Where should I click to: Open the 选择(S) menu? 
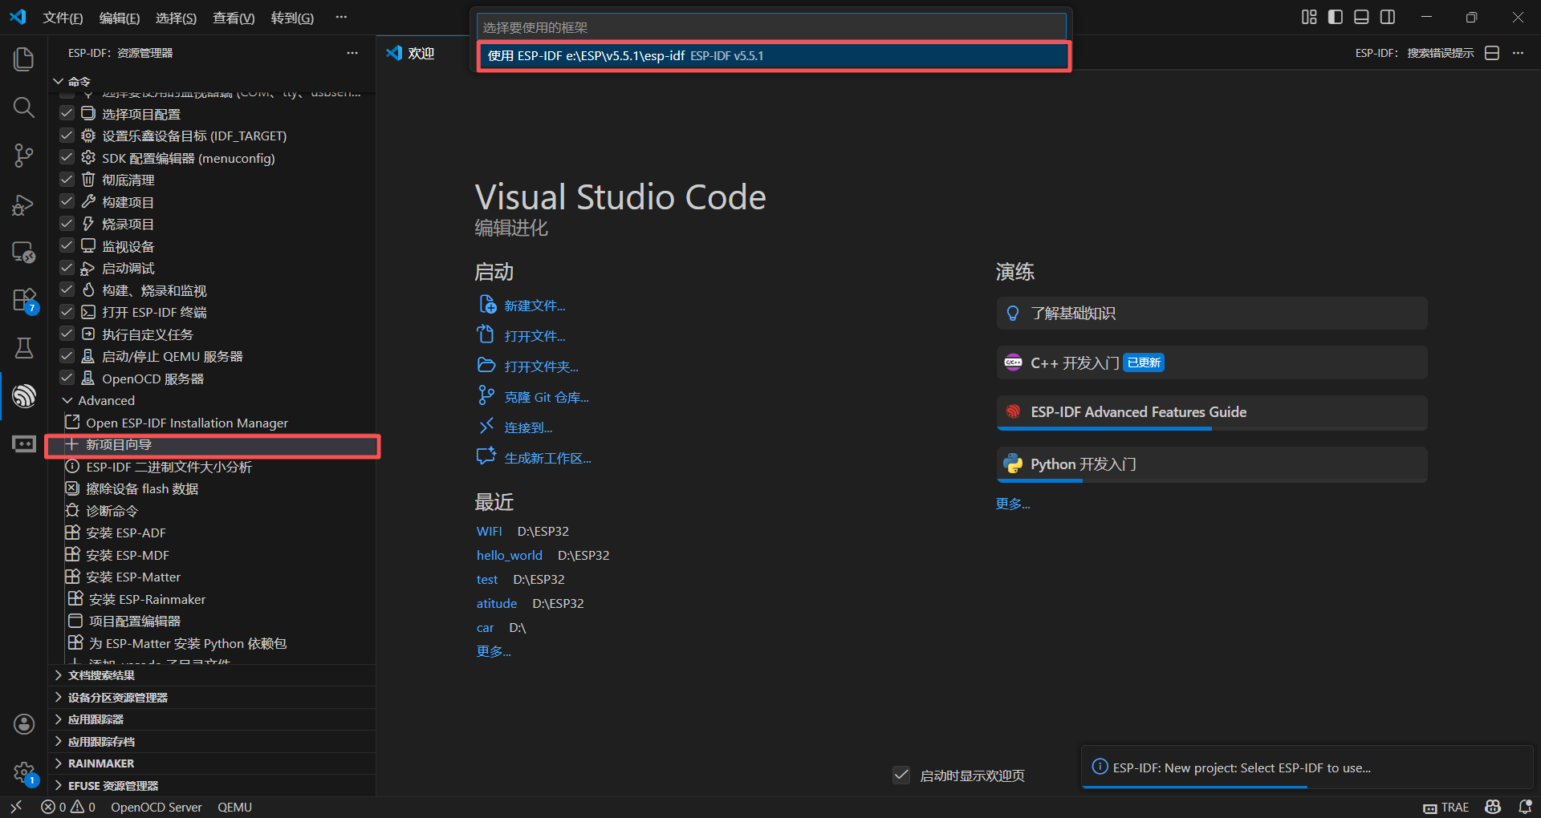point(176,18)
